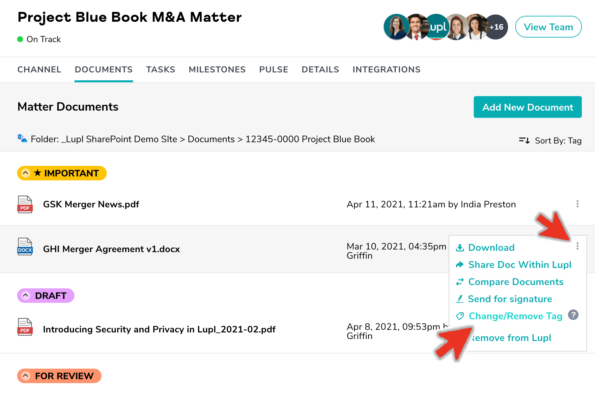
Task: Choose Compare Documents in the menu
Action: (x=515, y=282)
